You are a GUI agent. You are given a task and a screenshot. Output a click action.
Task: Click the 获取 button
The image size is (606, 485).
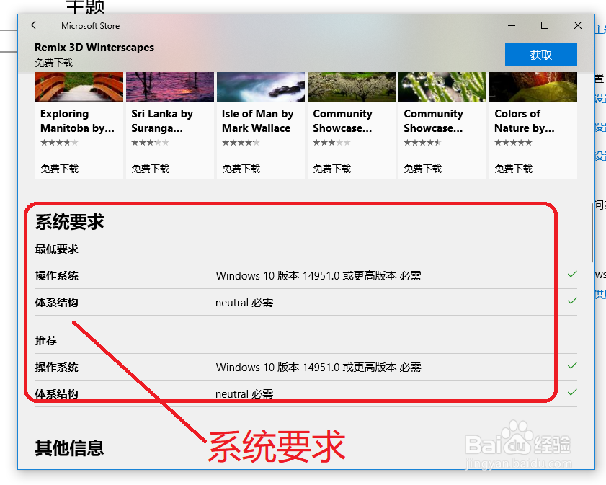(540, 55)
